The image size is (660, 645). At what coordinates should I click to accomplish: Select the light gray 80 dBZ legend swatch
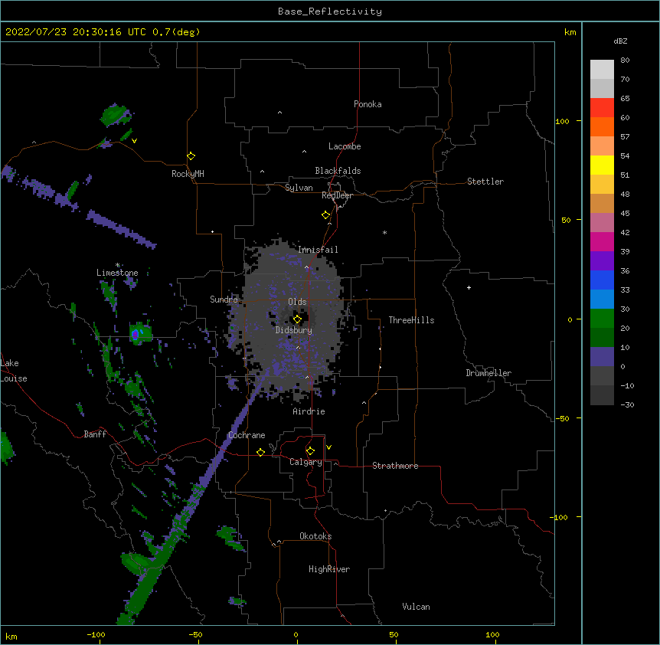[x=602, y=70]
